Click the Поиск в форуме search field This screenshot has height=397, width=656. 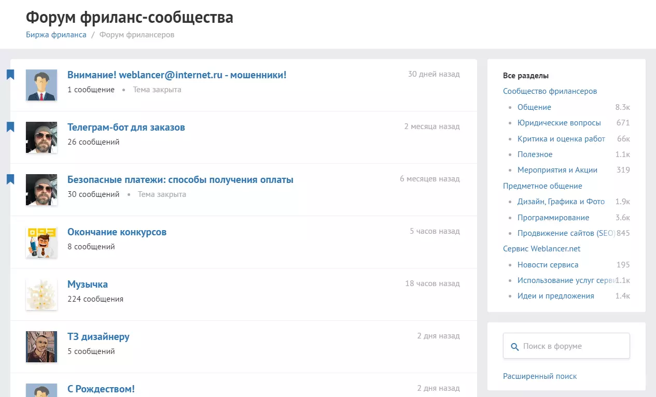click(x=566, y=346)
